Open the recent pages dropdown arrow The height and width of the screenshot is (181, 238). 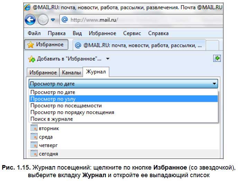[53, 20]
